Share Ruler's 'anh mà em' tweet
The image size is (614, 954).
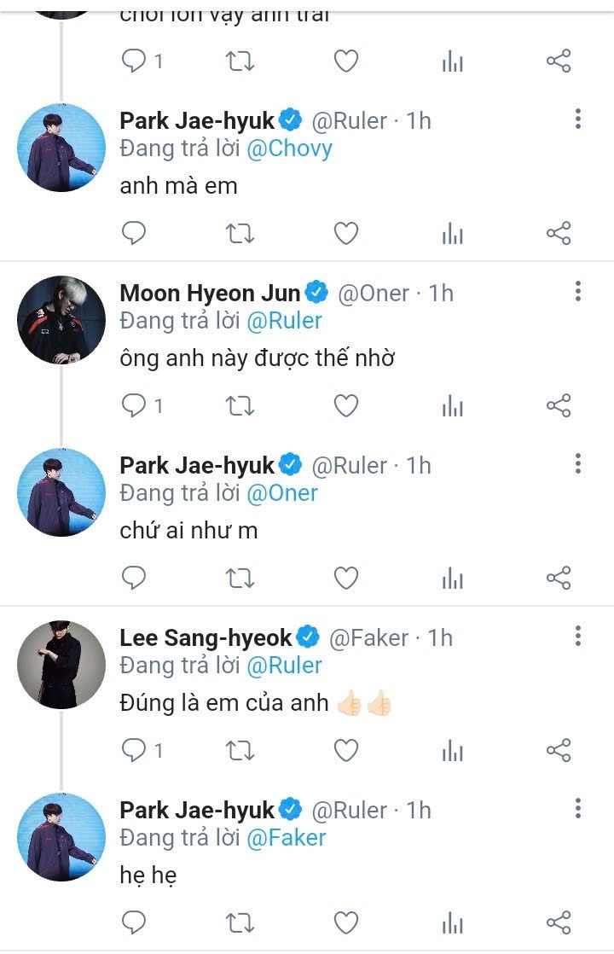coord(558,233)
